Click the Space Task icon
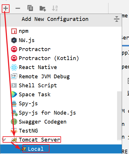This screenshot has width=129, height=154. pyautogui.click(x=14, y=94)
